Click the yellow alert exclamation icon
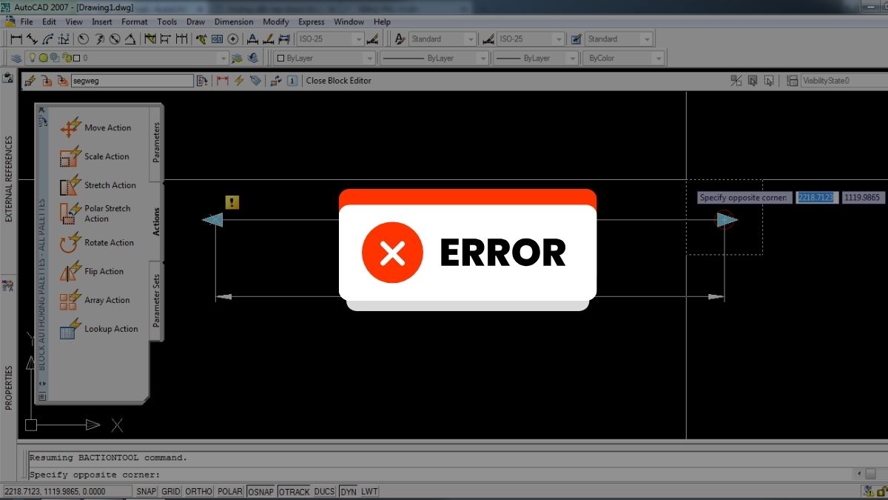888x500 pixels. click(232, 202)
